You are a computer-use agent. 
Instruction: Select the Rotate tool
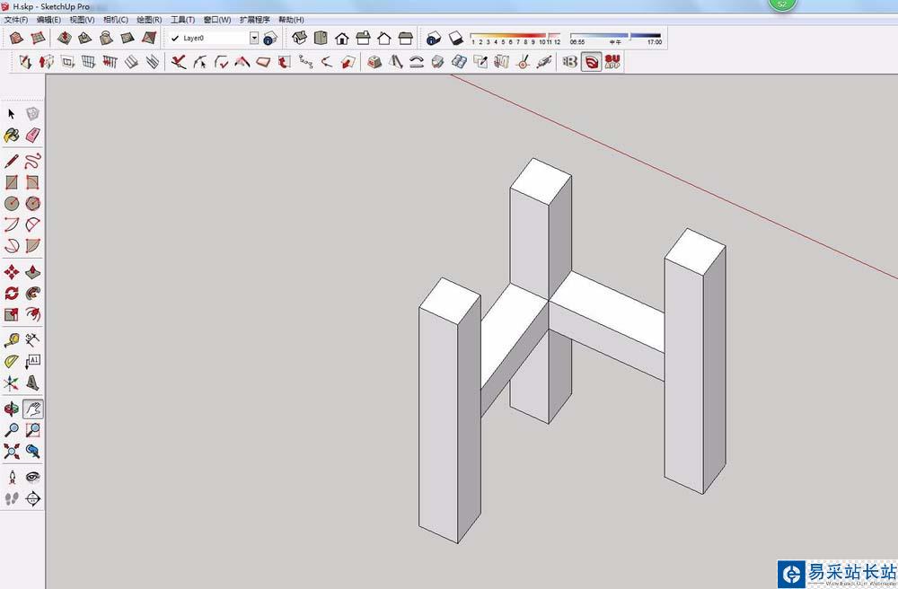pyautogui.click(x=12, y=293)
